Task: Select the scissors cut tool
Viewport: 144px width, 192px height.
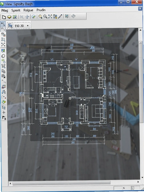Action: tap(22, 17)
